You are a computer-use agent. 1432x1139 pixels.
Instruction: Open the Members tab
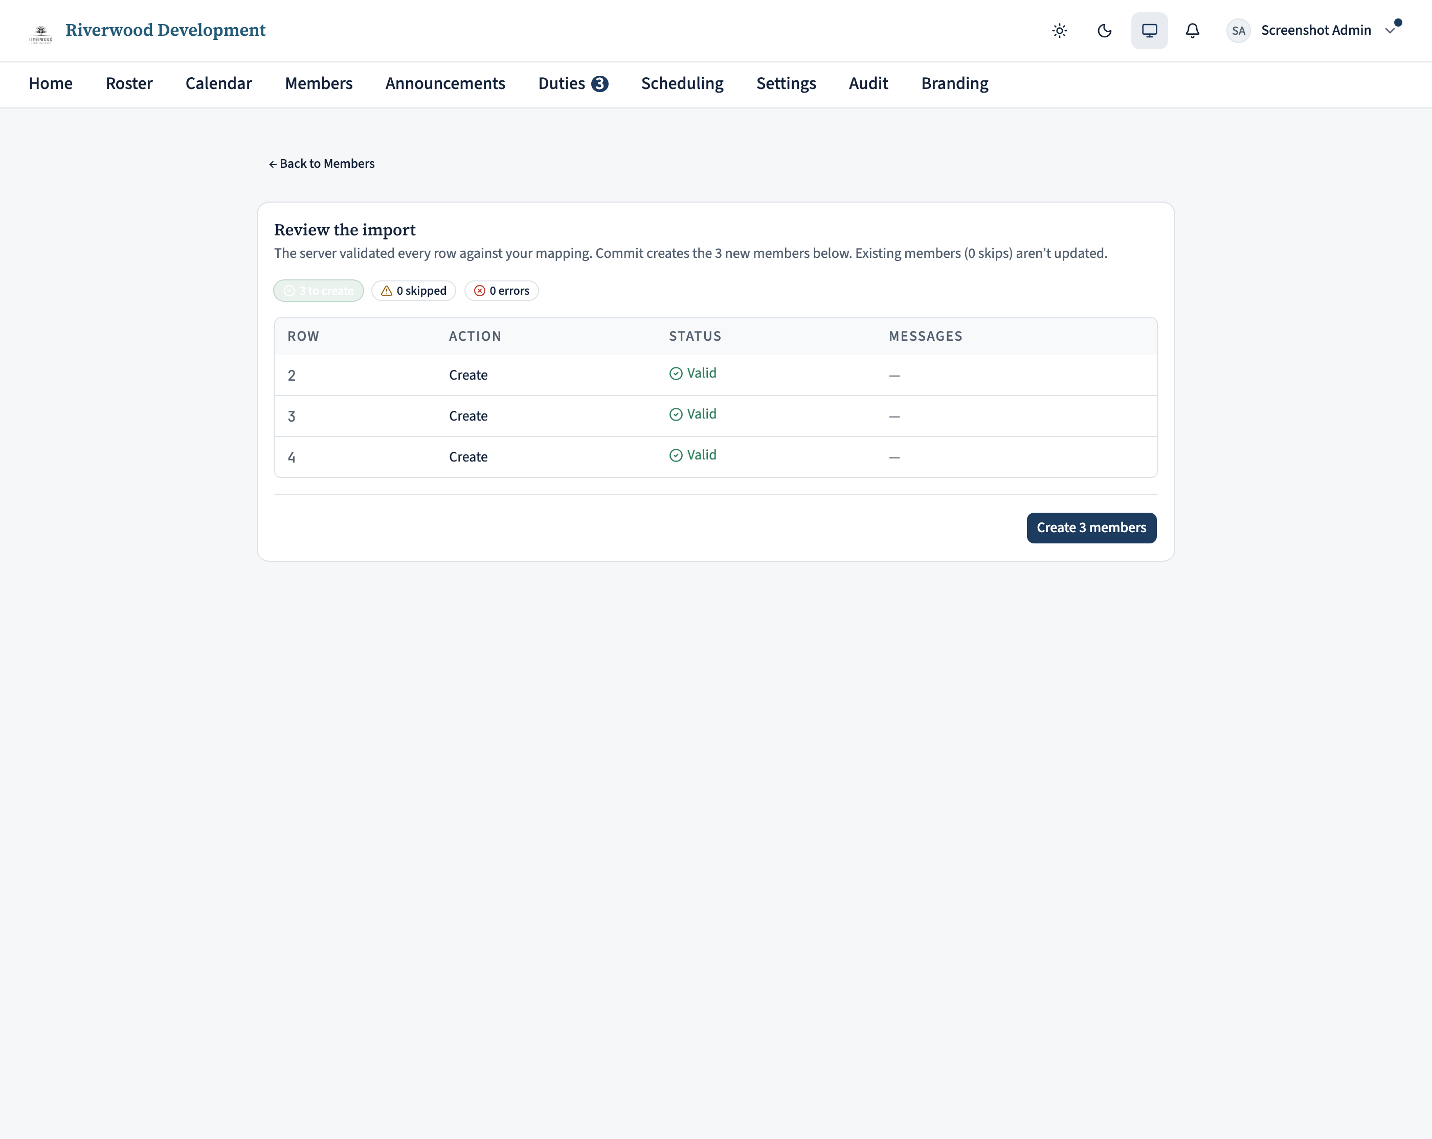click(319, 84)
